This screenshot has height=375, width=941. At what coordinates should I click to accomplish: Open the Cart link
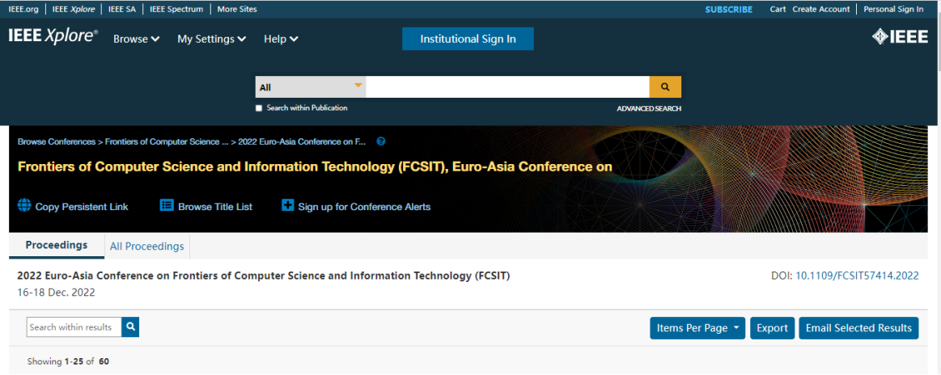pos(778,9)
